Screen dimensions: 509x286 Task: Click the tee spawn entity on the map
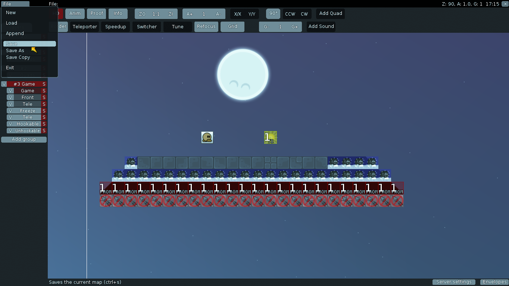tap(207, 137)
